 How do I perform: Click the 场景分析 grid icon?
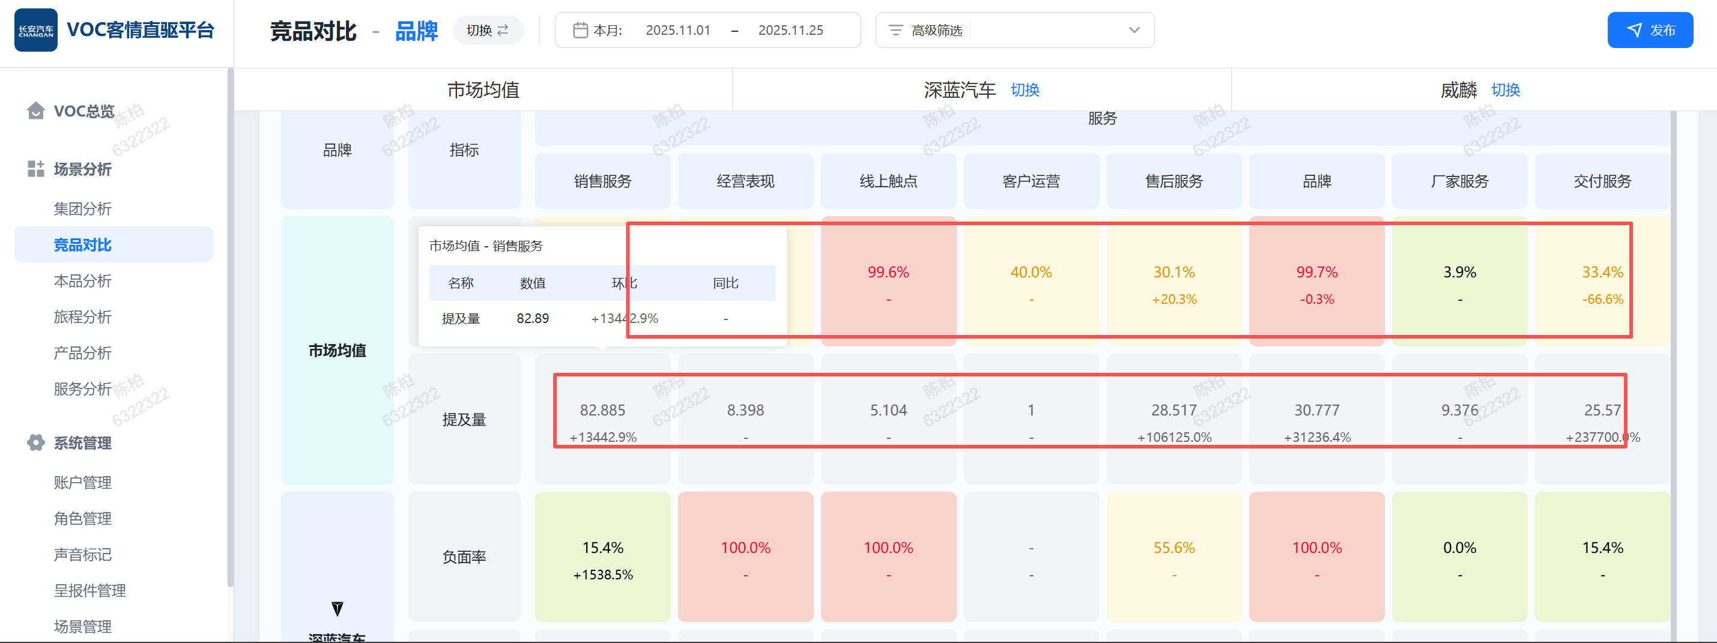tap(35, 169)
